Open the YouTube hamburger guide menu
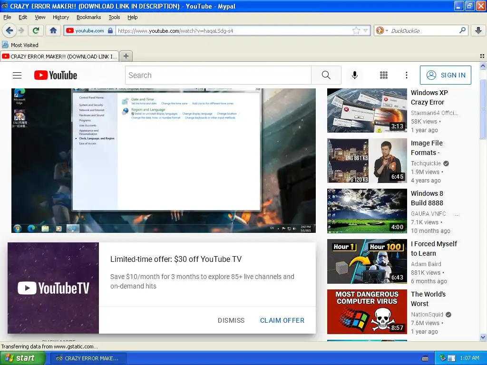The image size is (487, 365). (x=17, y=75)
